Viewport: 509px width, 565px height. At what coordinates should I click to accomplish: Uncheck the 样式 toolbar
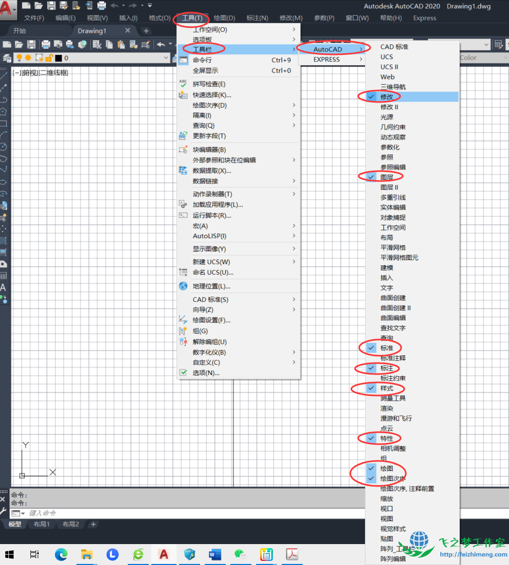(412, 388)
